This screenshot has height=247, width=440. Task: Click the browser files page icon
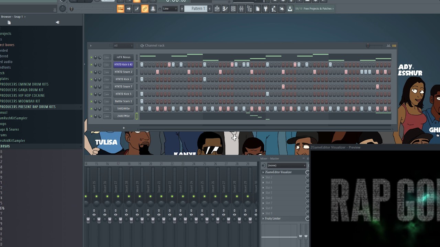(9, 22)
